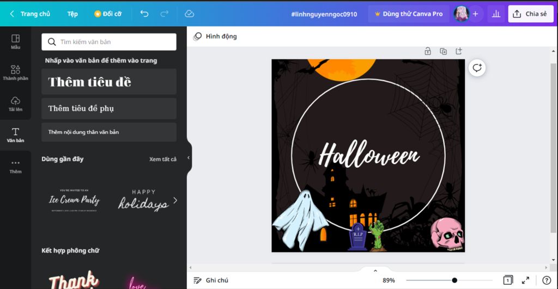This screenshot has width=558, height=289.
Task: Open the Thêm more options tab
Action: tap(15, 167)
